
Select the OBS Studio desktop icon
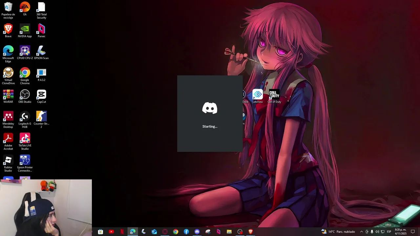point(25,96)
